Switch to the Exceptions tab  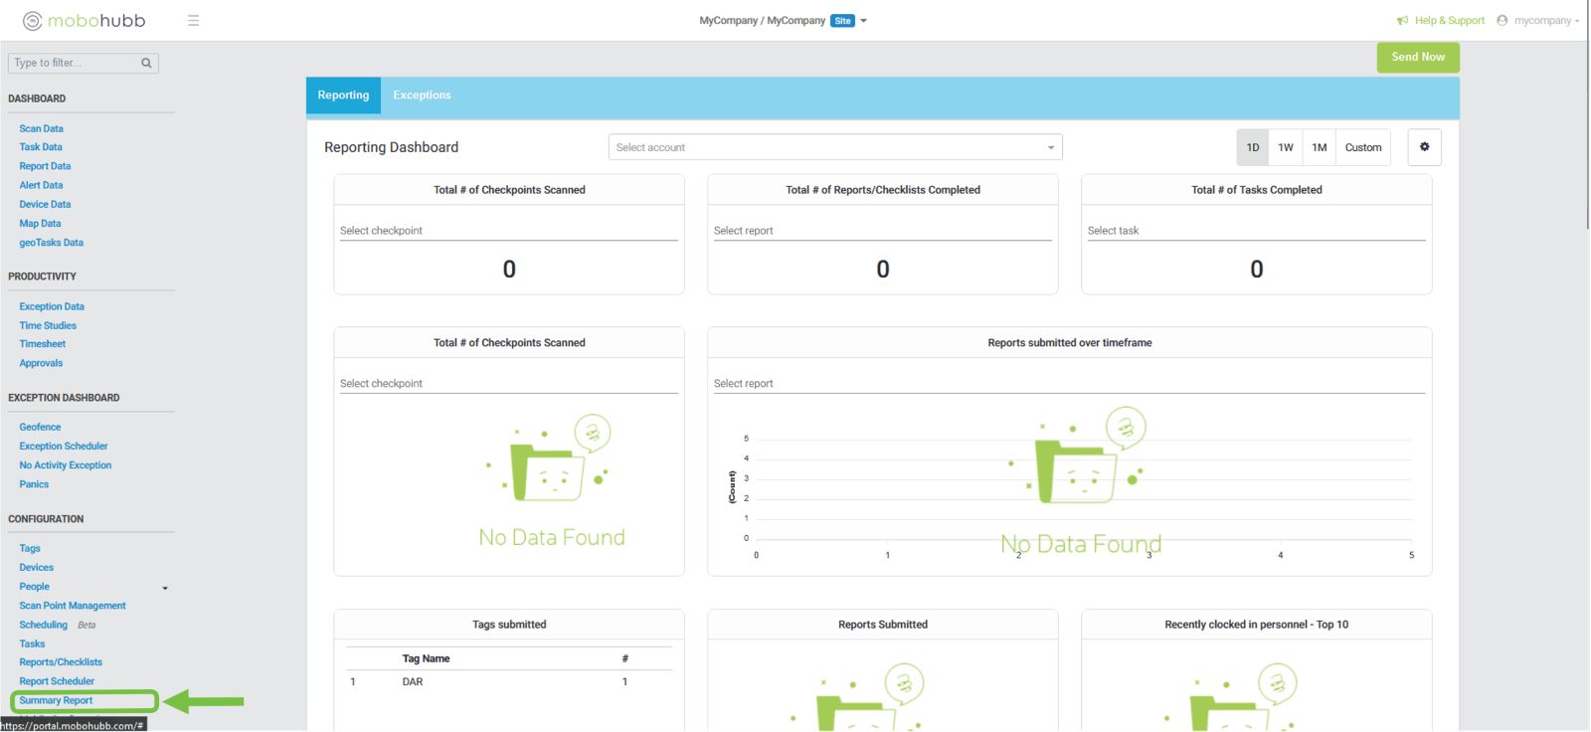[422, 95]
